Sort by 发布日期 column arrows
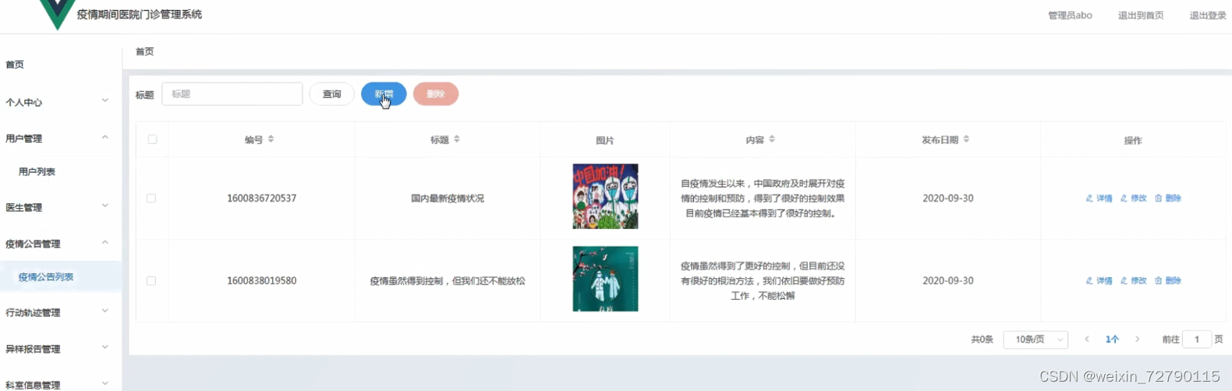 [966, 139]
